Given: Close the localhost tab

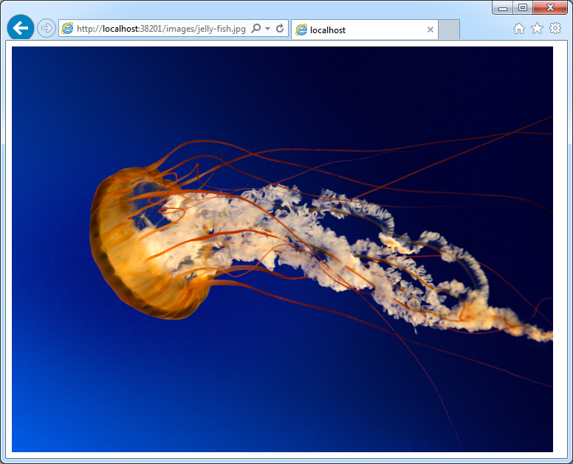Looking at the screenshot, I should [430, 30].
